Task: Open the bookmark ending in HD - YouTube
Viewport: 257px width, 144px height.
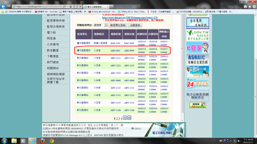Action: pyautogui.click(x=46, y=12)
